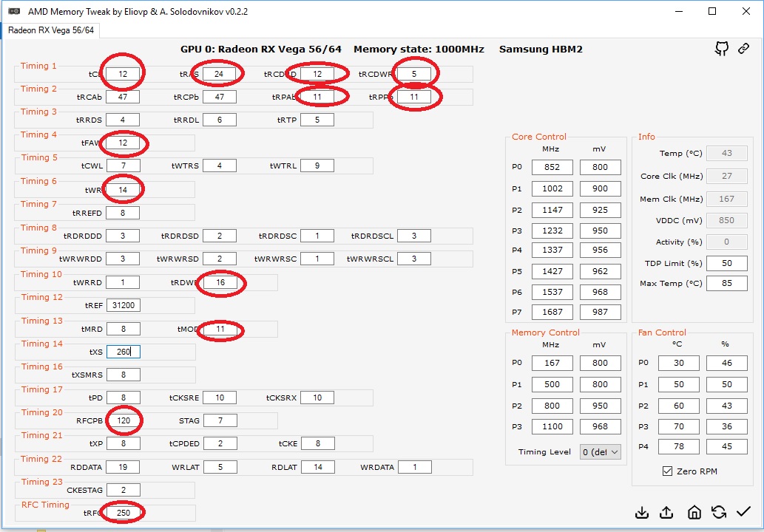This screenshot has height=532, width=764.
Task: Click the app icon in title bar
Action: 14,11
